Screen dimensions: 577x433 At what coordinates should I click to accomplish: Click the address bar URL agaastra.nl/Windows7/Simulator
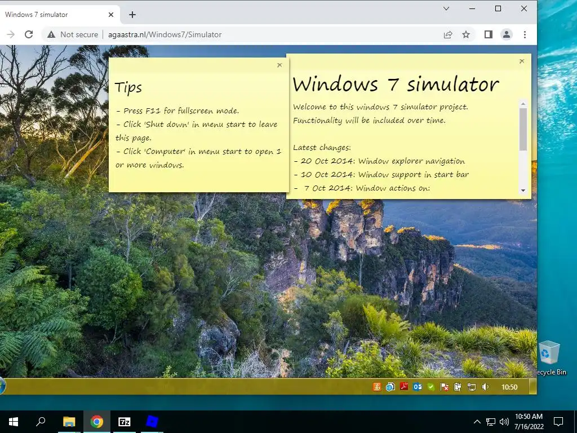coord(165,34)
